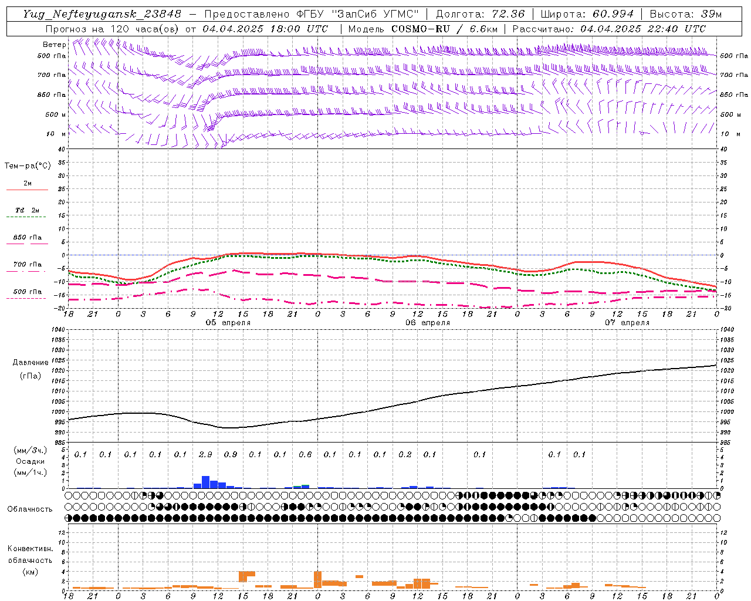This screenshot has width=751, height=601.
Task: Click the '0.6' precipitation value
Action: tap(305, 455)
